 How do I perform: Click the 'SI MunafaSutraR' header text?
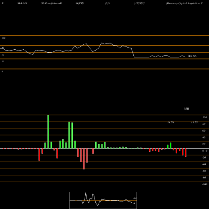51,3
